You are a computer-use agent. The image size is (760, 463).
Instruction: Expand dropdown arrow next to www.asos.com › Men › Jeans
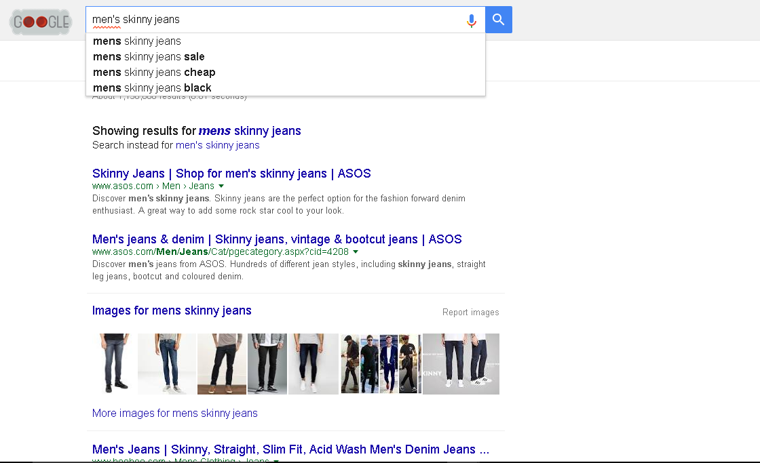pos(221,186)
